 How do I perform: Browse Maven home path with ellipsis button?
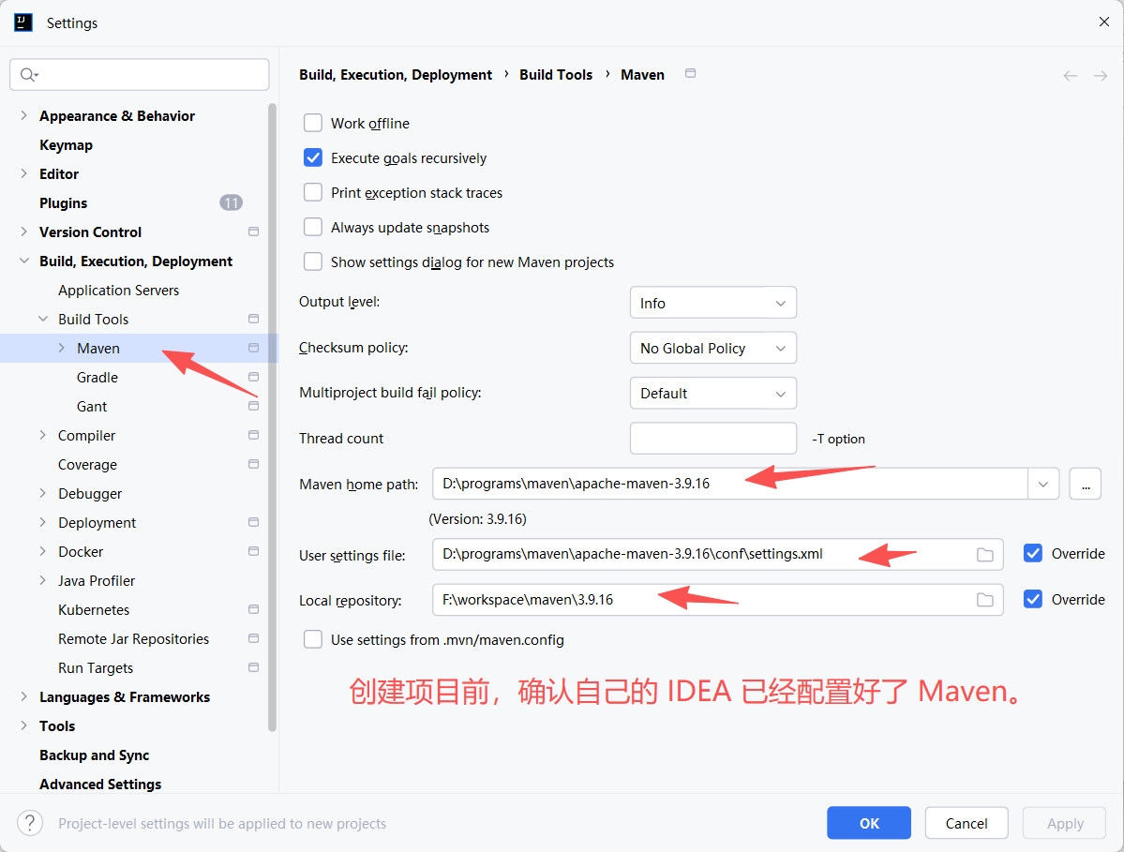coord(1086,485)
